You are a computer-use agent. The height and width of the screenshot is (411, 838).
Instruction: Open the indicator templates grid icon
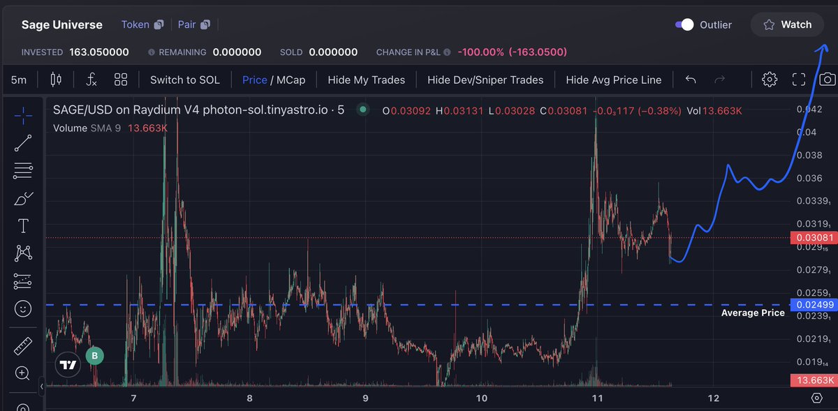click(x=121, y=80)
